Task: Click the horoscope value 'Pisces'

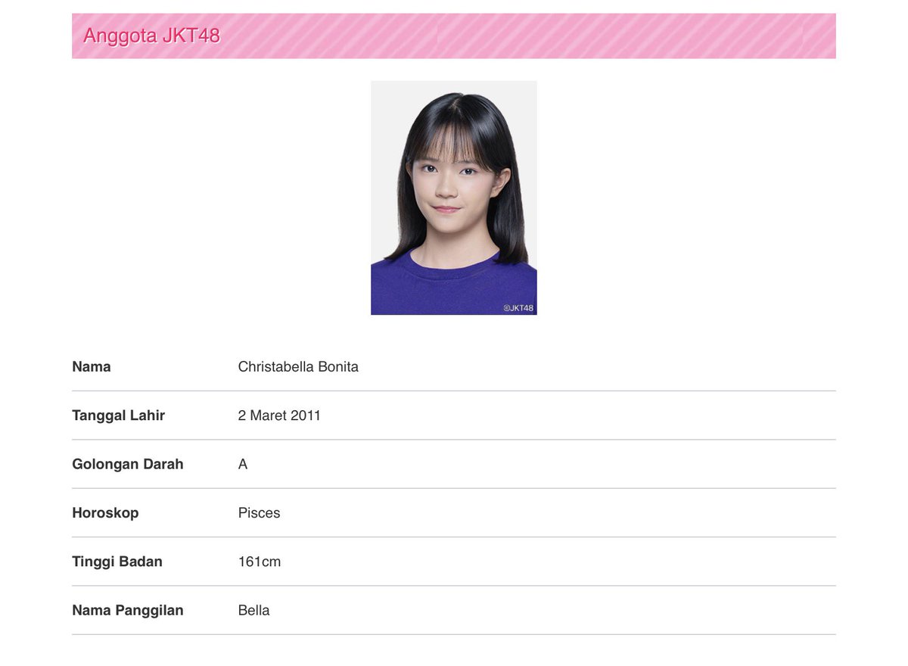Action: (x=259, y=512)
